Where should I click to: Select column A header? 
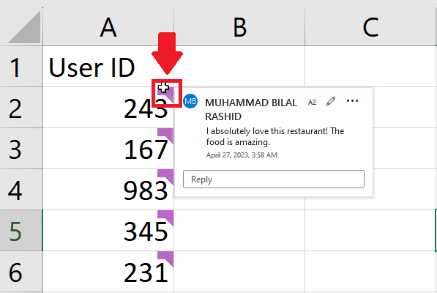tap(108, 27)
